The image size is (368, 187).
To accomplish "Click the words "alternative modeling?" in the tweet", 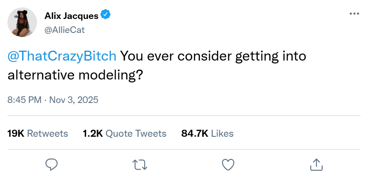I will tap(75, 75).
